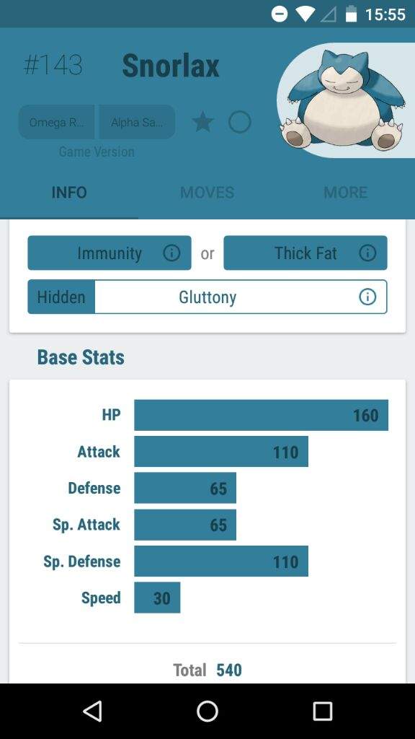Switch to the MOVES tab
415x739 pixels.
[207, 193]
